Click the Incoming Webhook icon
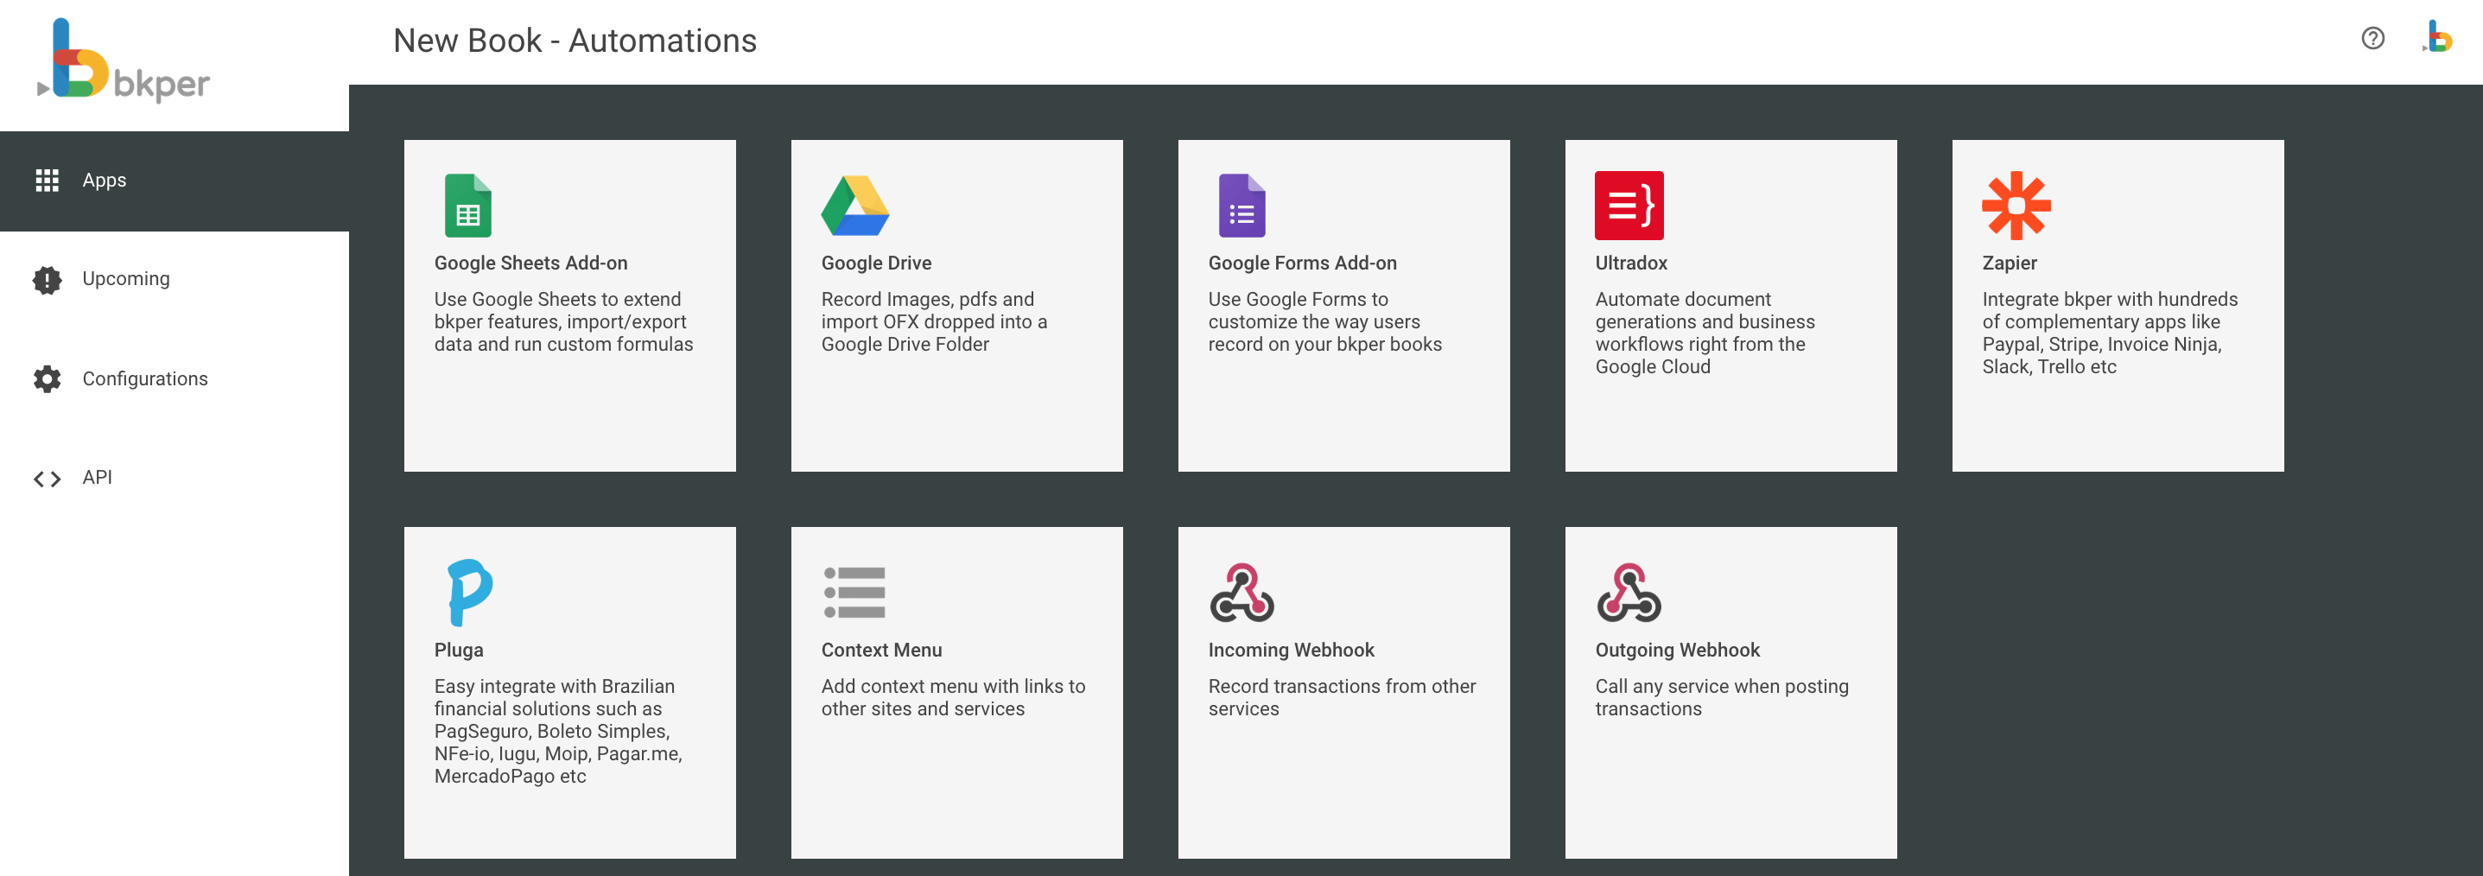This screenshot has width=2483, height=876. [x=1241, y=593]
